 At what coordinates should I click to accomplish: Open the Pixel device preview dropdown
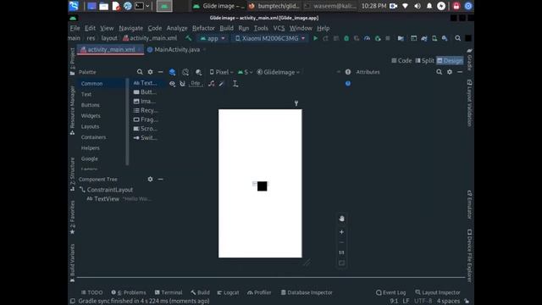222,72
